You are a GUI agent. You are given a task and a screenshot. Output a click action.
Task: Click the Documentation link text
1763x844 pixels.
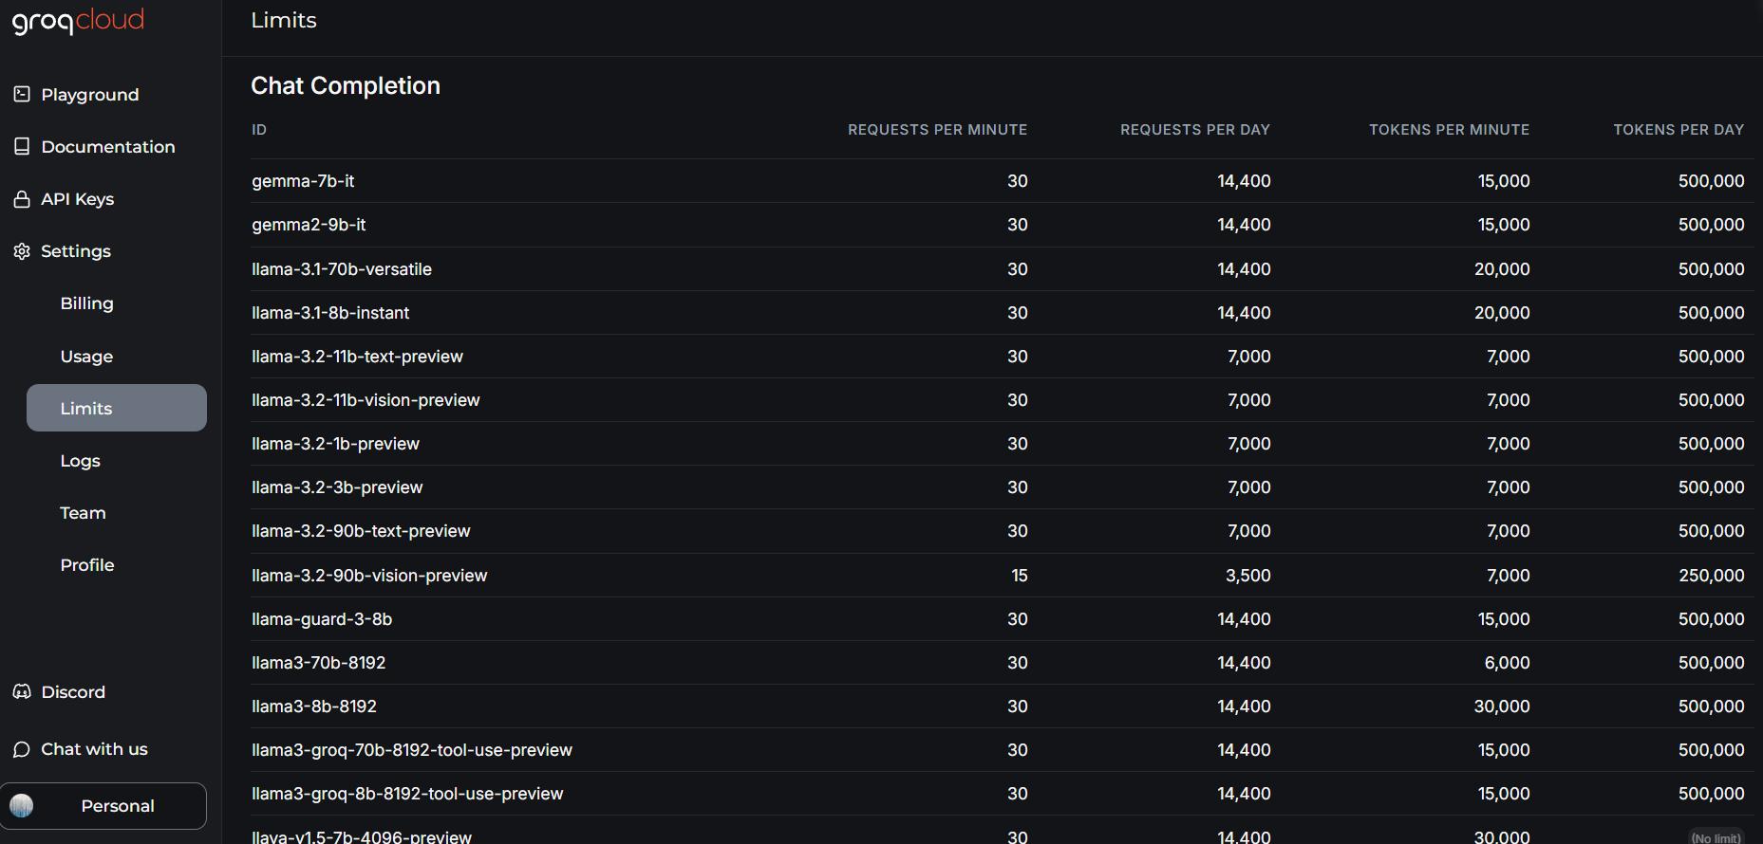(108, 147)
